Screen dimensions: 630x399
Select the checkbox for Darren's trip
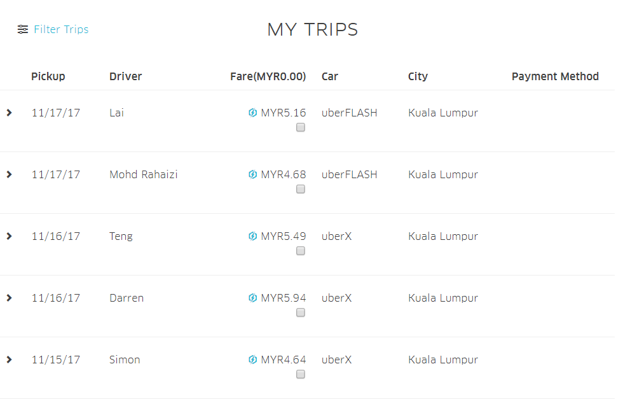(301, 312)
